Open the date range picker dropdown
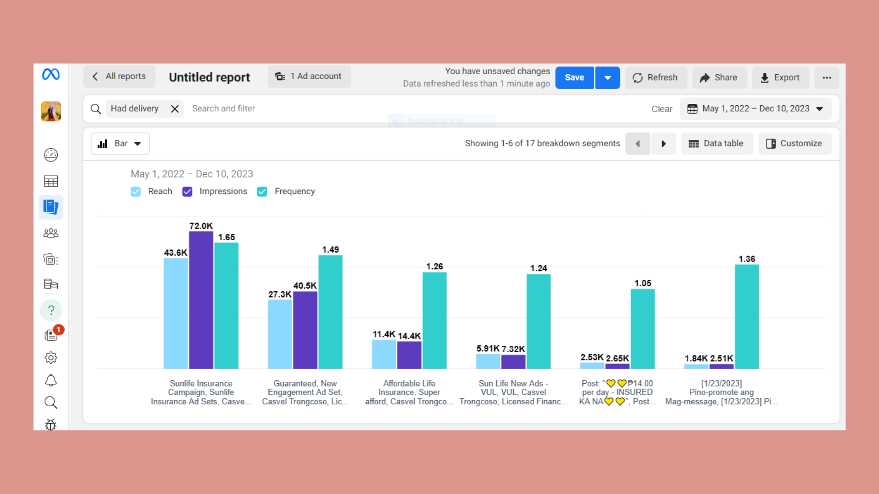This screenshot has width=879, height=494. 755,109
